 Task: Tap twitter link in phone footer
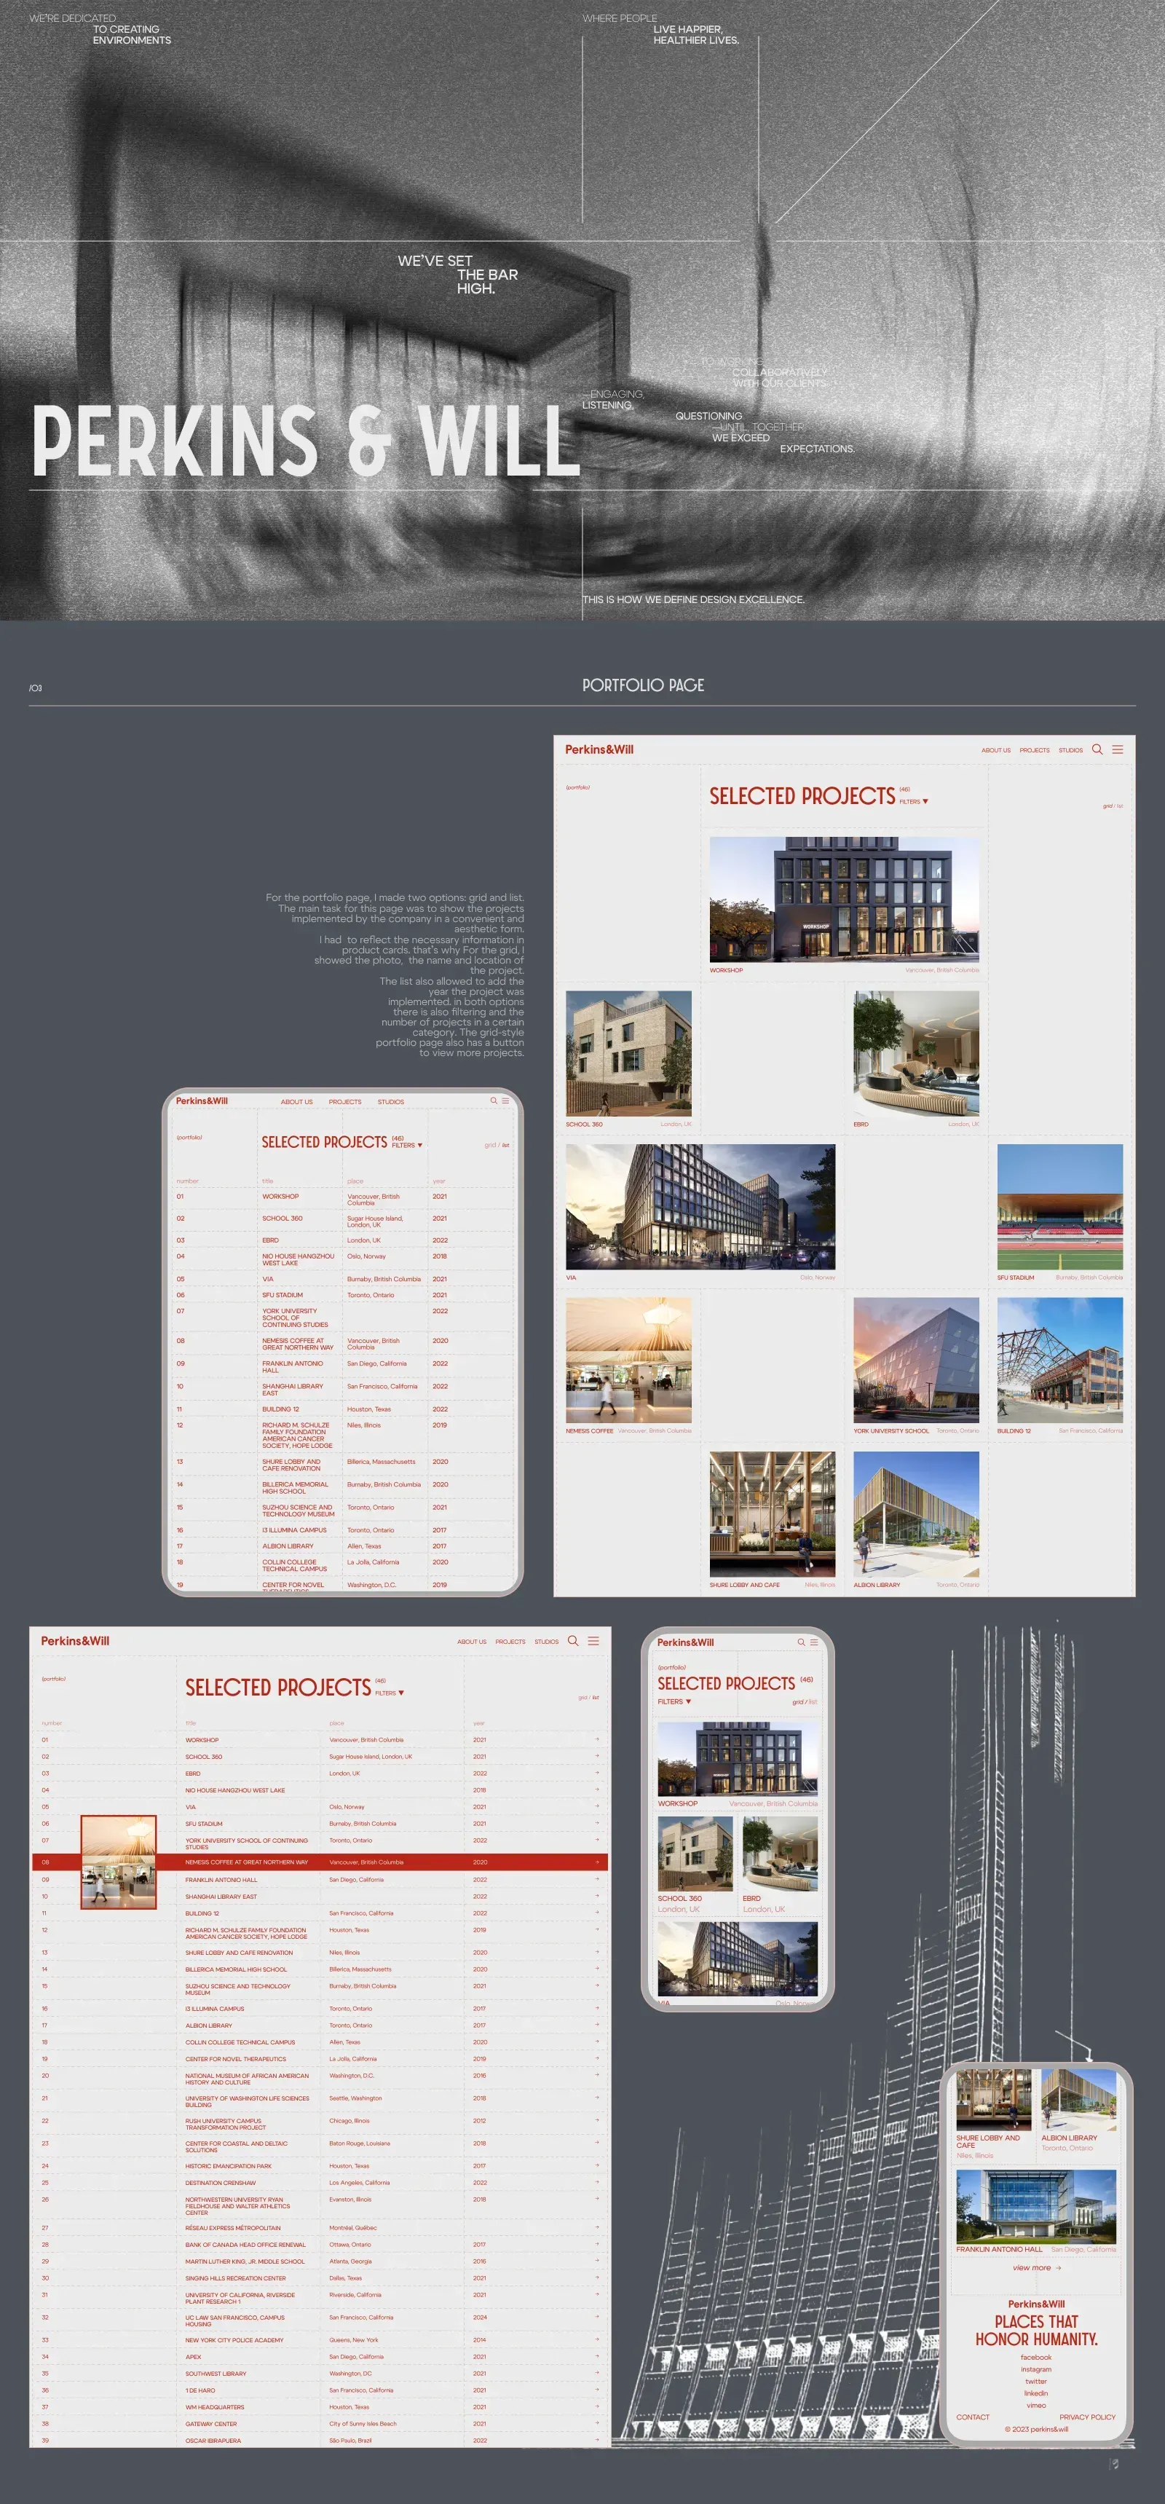[1036, 2382]
